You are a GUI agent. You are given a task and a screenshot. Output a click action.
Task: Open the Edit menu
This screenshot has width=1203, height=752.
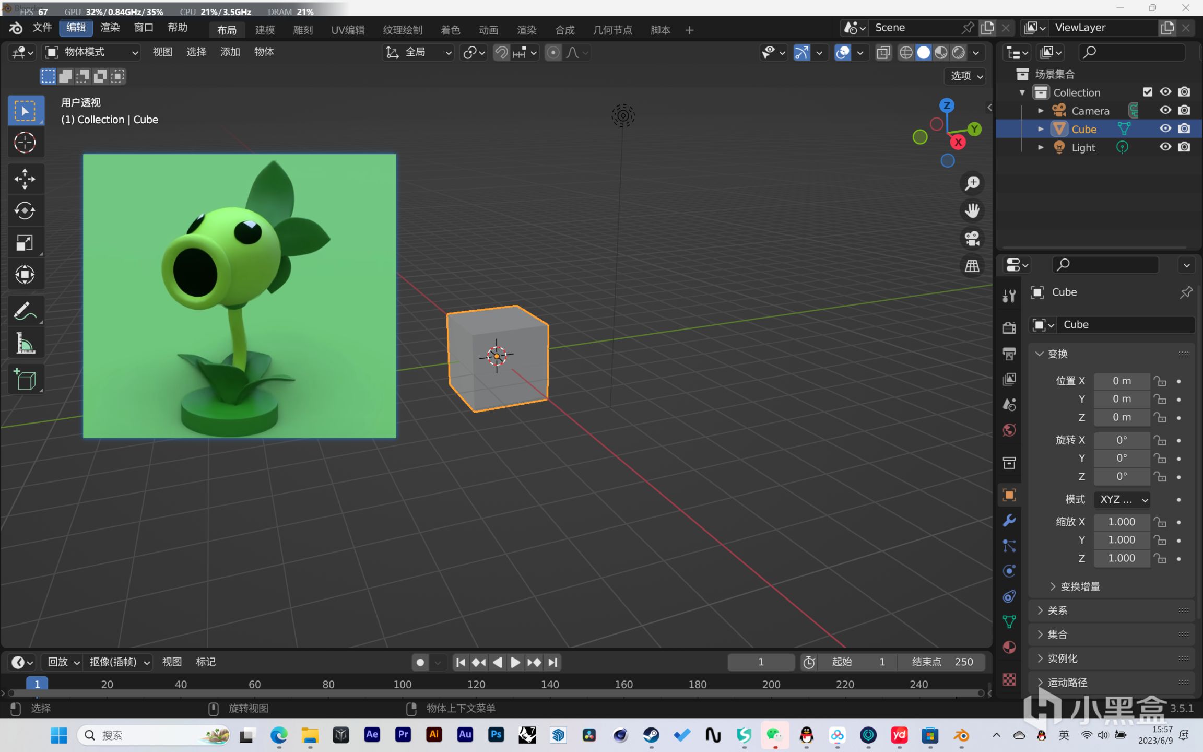tap(76, 28)
